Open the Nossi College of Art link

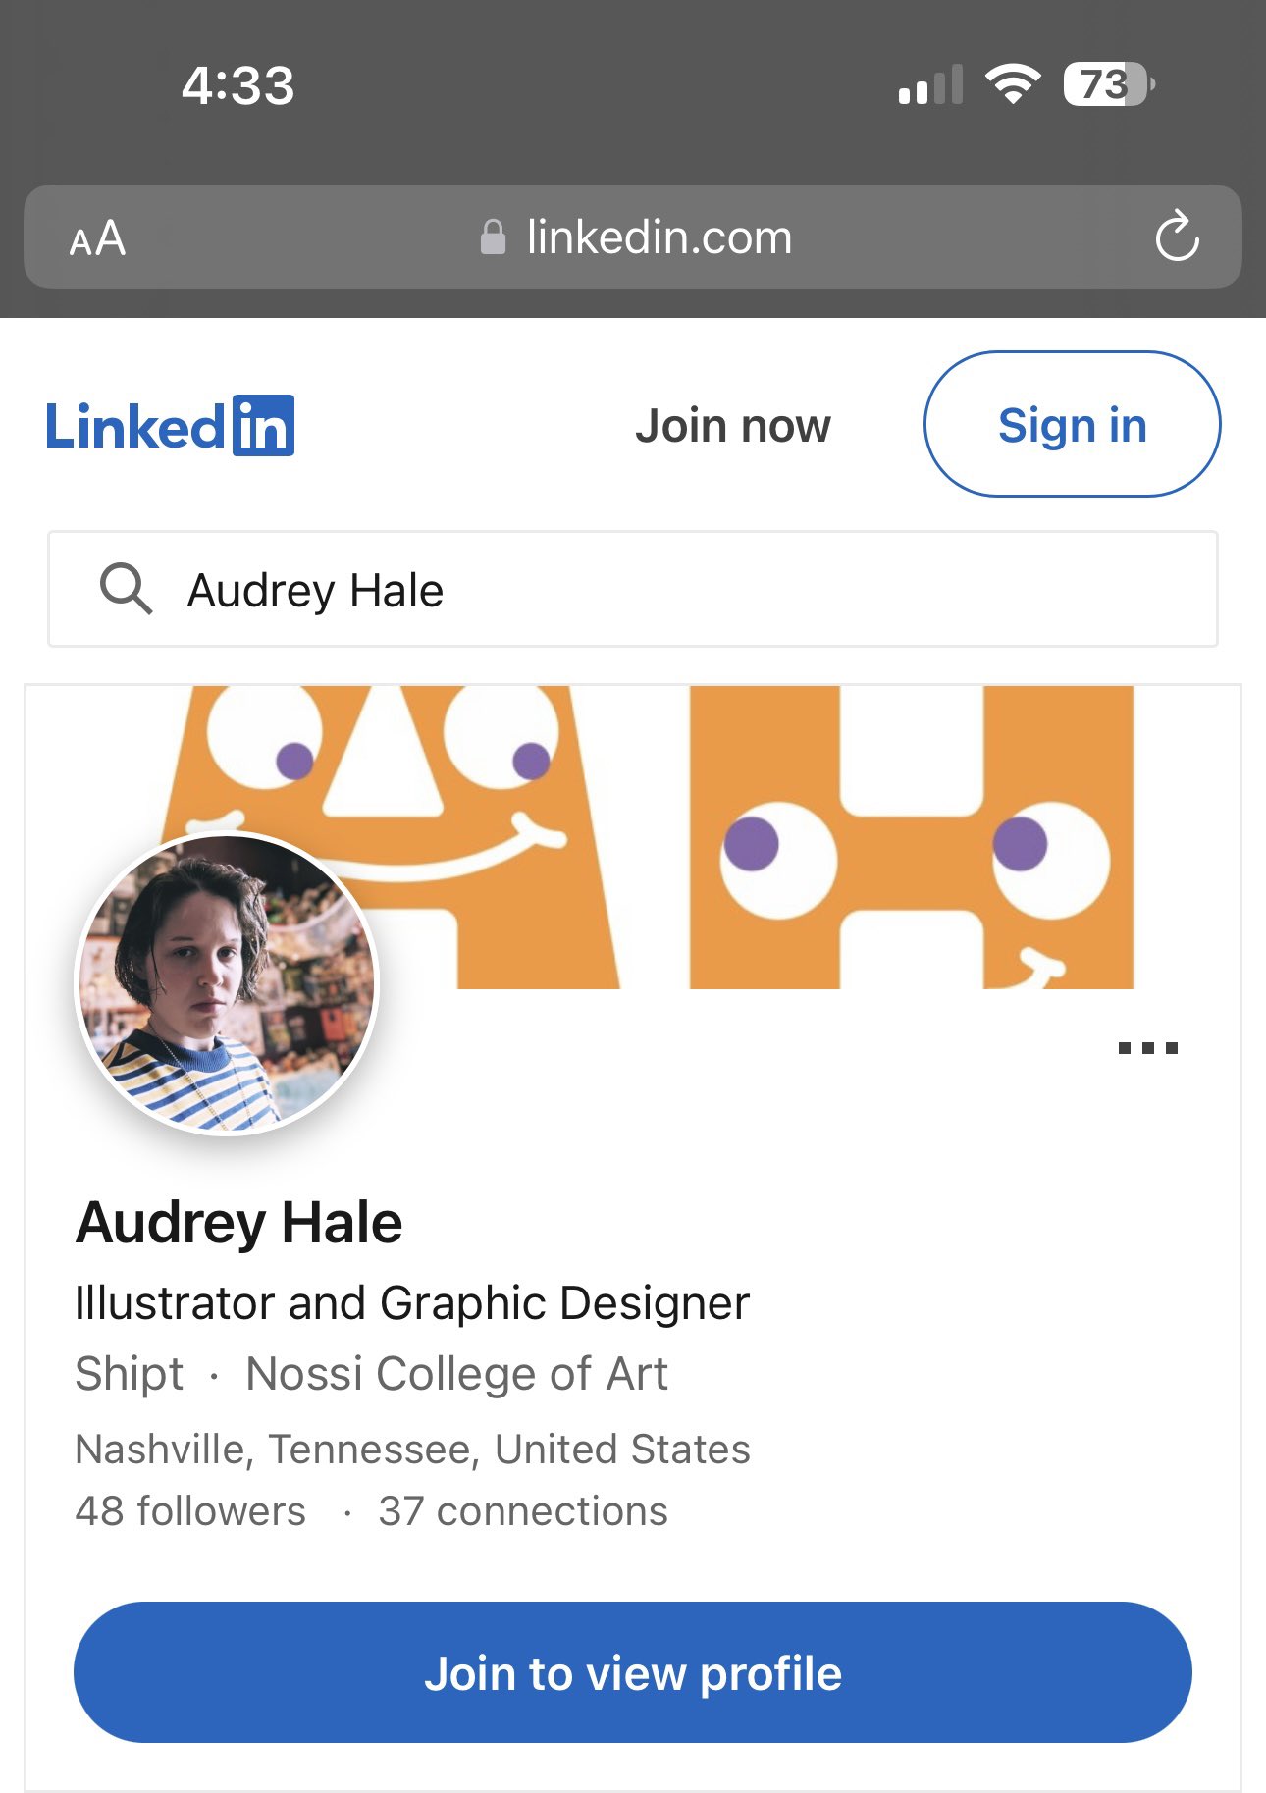pos(456,1373)
